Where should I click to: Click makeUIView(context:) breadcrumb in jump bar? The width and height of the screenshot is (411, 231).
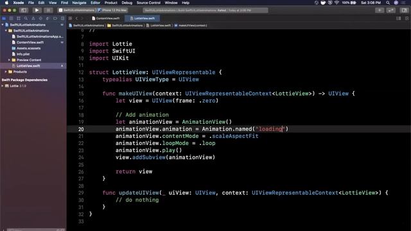pyautogui.click(x=191, y=26)
